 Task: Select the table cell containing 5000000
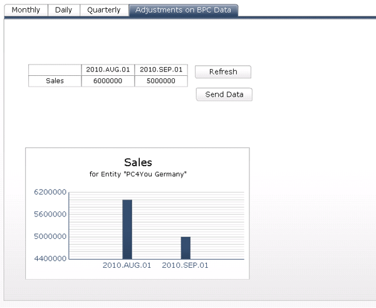point(160,81)
